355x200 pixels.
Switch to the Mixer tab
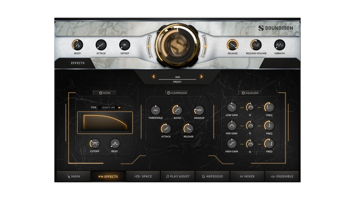pyautogui.click(x=247, y=176)
